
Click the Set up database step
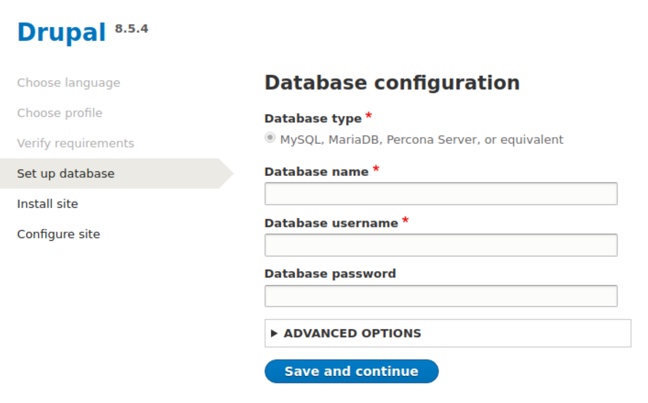65,174
